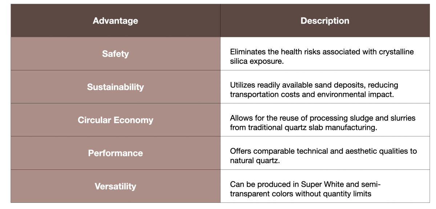Select the Sustainability row label cell
Viewport: 436px width, 209px height.
pyautogui.click(x=115, y=87)
